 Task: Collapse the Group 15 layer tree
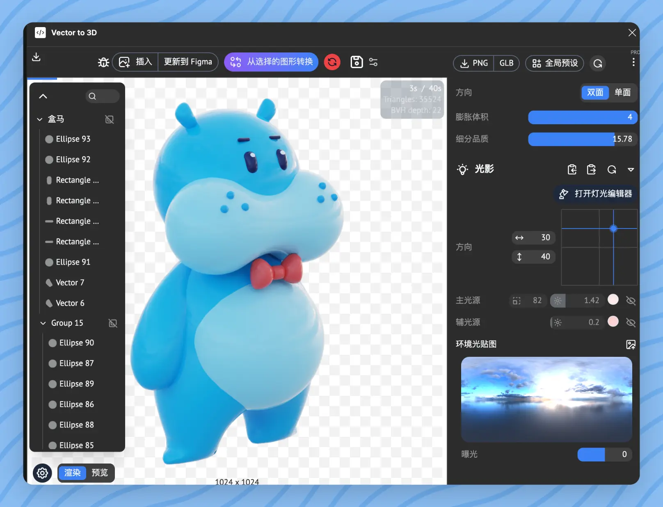tap(43, 323)
